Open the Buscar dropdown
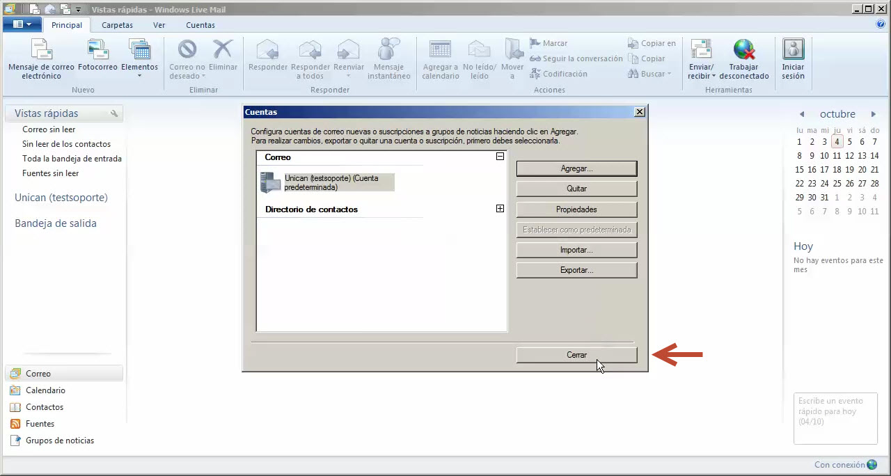891x476 pixels. coord(649,74)
